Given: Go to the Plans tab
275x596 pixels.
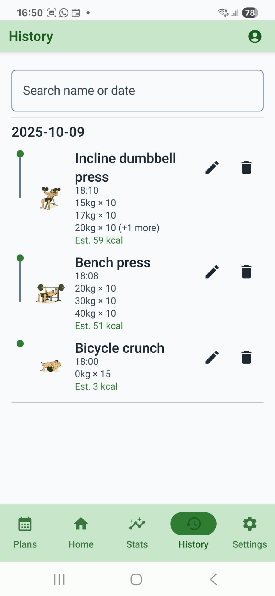Looking at the screenshot, I should (25, 532).
